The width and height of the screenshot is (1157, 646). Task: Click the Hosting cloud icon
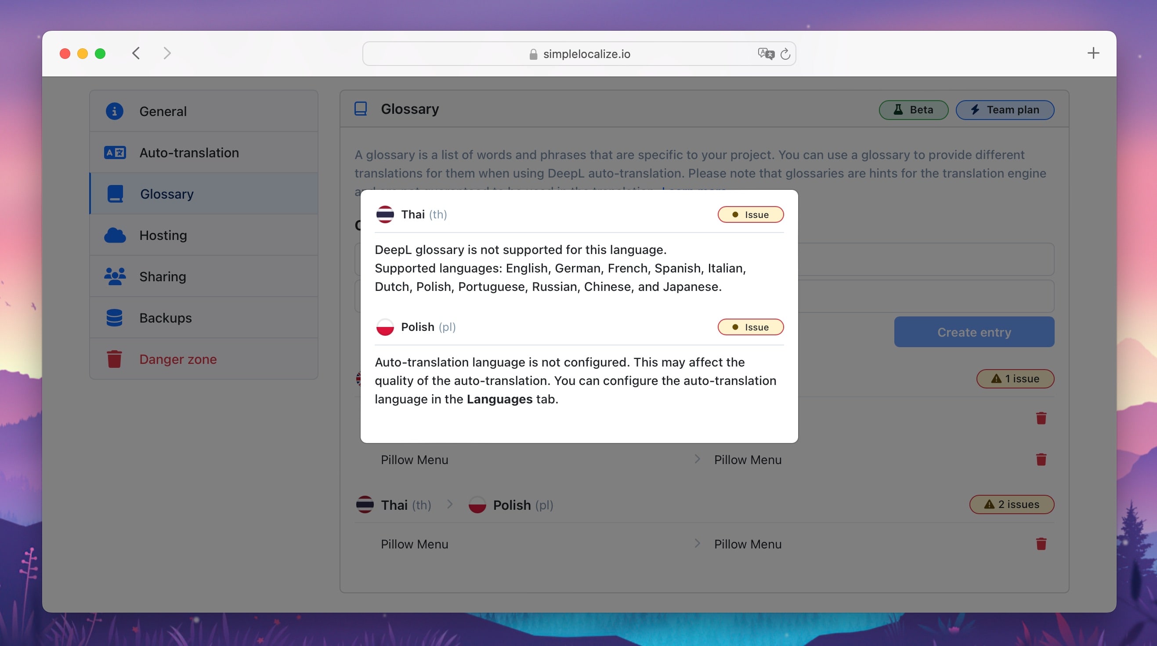pyautogui.click(x=115, y=235)
